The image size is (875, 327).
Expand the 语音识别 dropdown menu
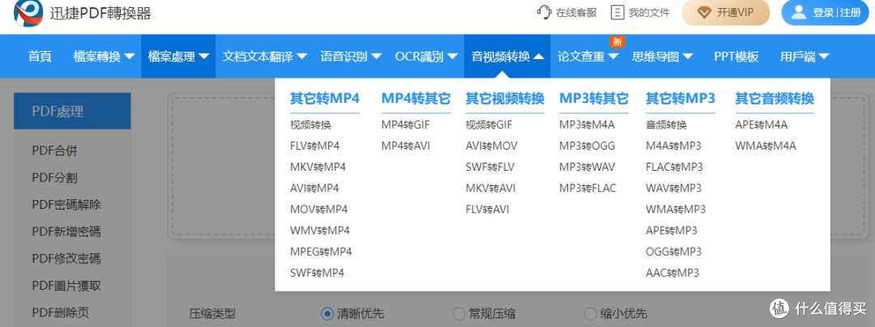pos(351,57)
